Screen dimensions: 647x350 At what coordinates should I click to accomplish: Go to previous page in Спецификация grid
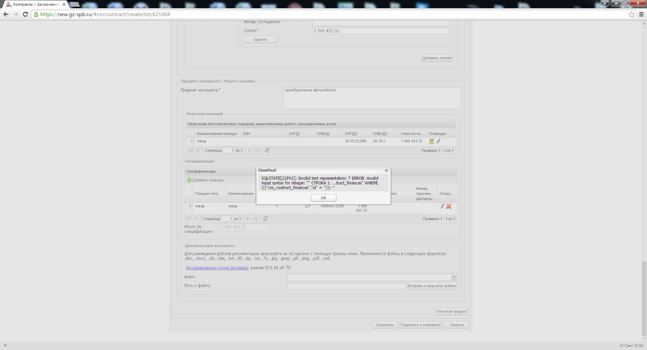[196, 218]
